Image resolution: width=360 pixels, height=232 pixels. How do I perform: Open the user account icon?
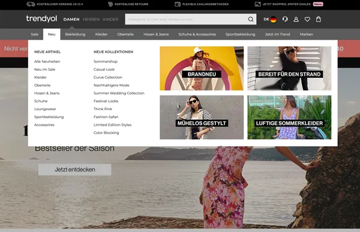pyautogui.click(x=296, y=19)
